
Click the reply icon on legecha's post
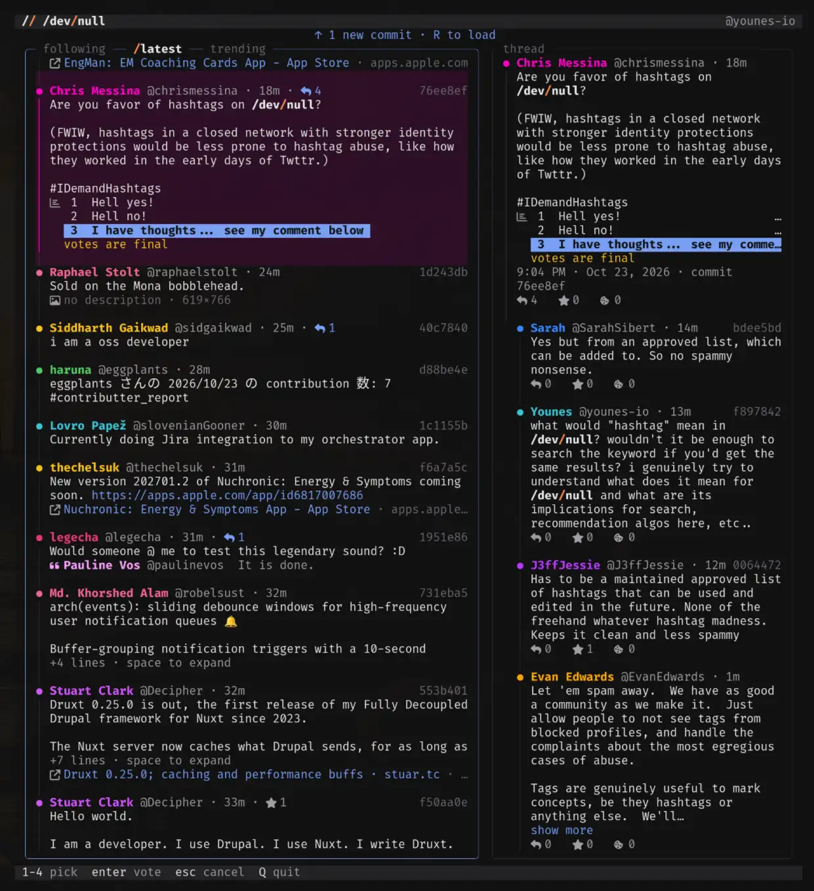pyautogui.click(x=230, y=537)
